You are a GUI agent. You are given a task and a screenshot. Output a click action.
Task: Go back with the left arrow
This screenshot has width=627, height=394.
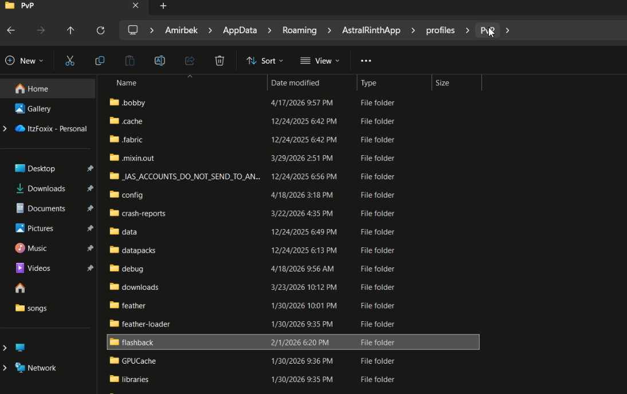(x=11, y=30)
